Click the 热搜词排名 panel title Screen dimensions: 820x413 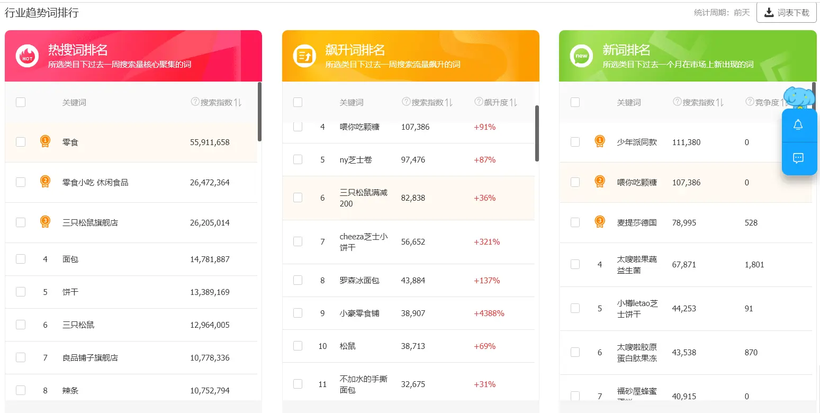pyautogui.click(x=78, y=50)
